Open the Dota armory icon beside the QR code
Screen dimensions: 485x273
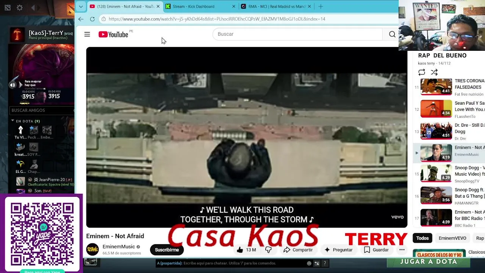[x=91, y=262]
